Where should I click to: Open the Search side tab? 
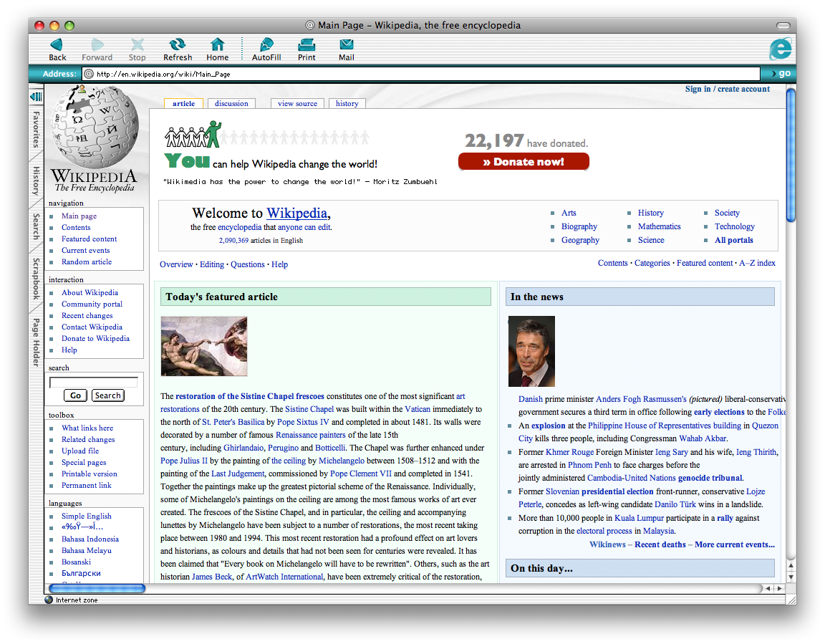tap(36, 227)
